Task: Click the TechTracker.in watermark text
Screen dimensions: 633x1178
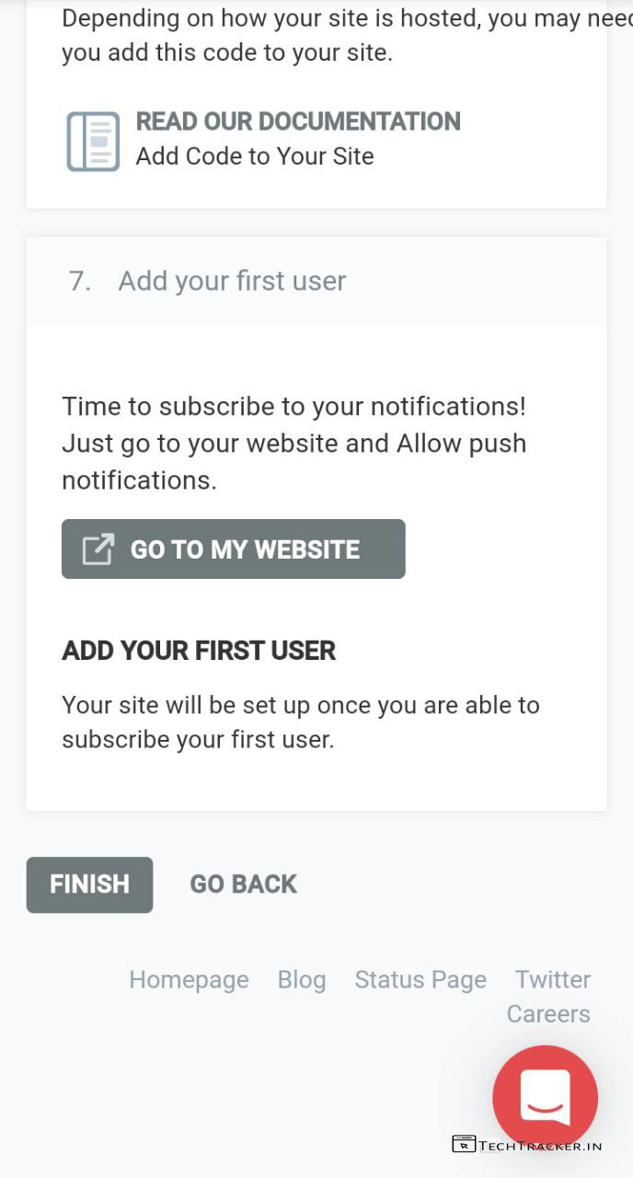Action: [x=540, y=1146]
